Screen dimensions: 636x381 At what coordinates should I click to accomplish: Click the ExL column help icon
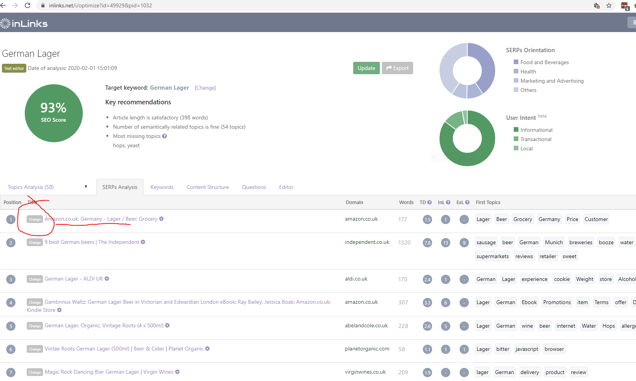pyautogui.click(x=467, y=202)
